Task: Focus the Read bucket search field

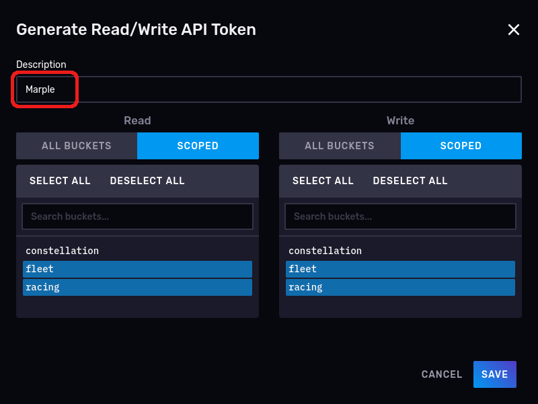Action: 137,216
